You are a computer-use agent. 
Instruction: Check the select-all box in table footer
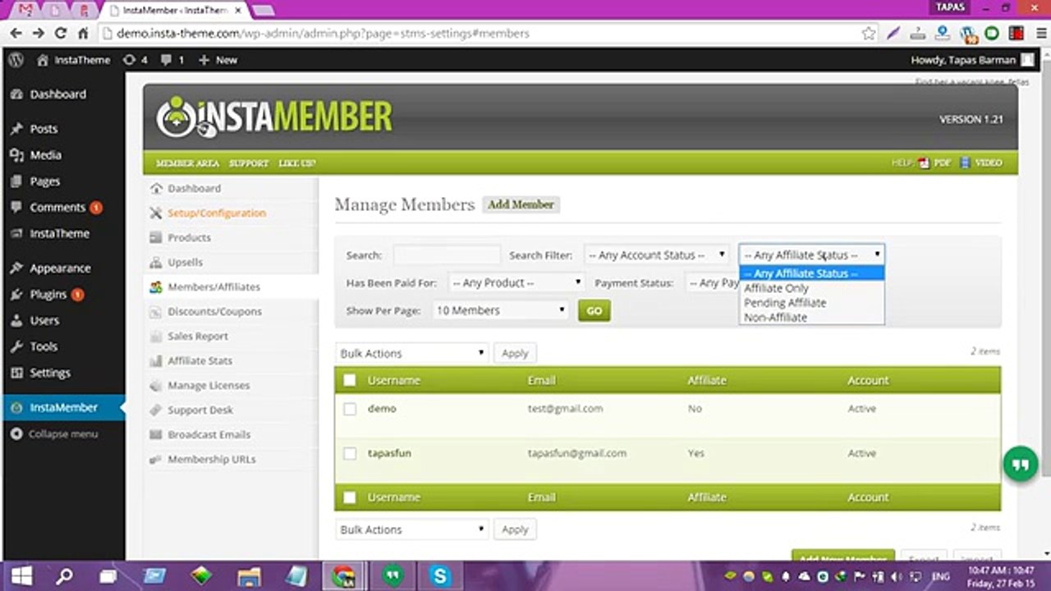coord(350,497)
